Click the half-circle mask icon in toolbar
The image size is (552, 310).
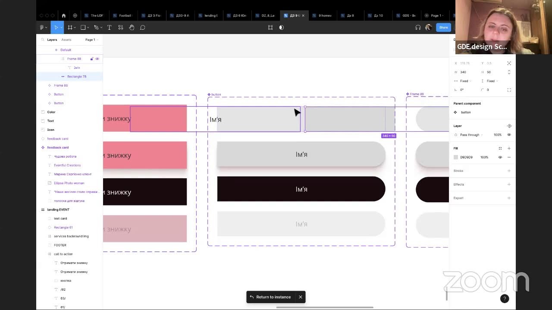282,28
